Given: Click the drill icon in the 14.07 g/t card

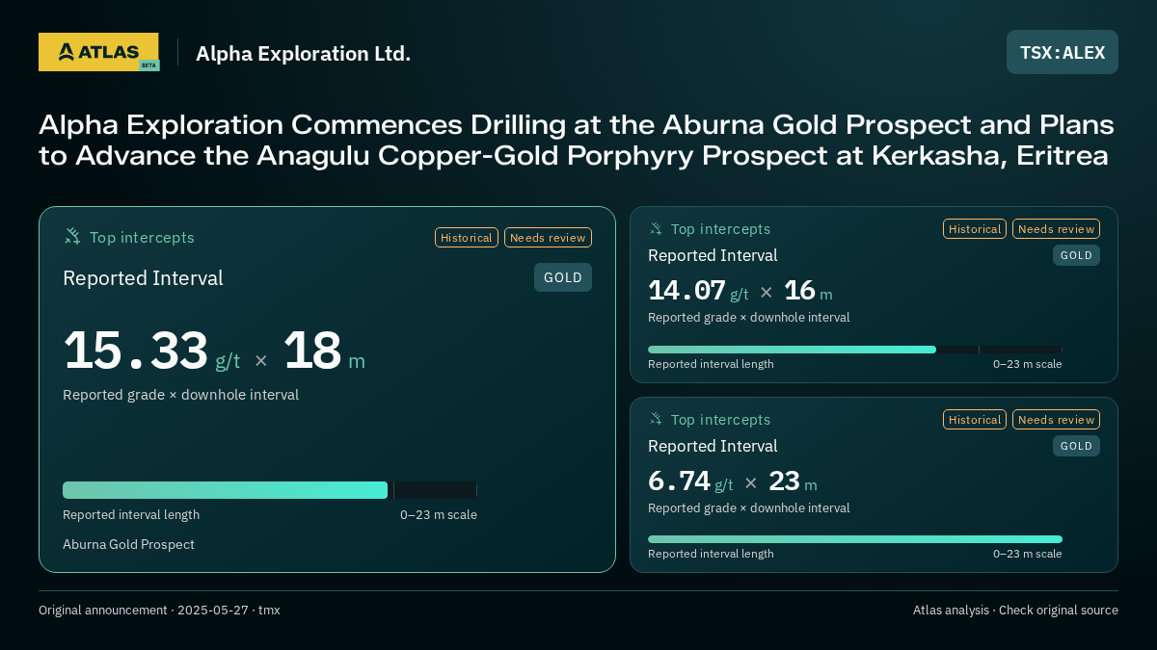Looking at the screenshot, I should coord(656,228).
